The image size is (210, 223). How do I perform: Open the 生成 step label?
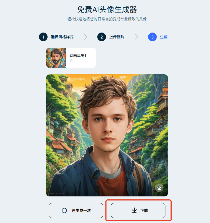pyautogui.click(x=164, y=37)
